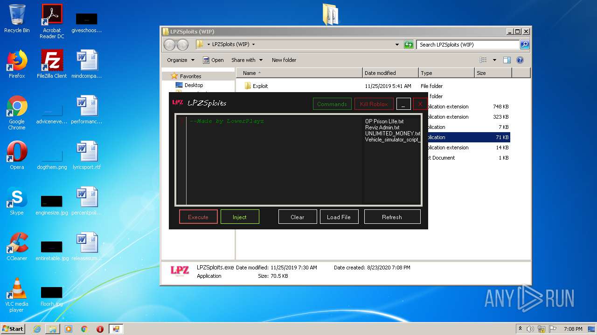Open VLC media player shortcut
The width and height of the screenshot is (597, 335).
point(17,295)
